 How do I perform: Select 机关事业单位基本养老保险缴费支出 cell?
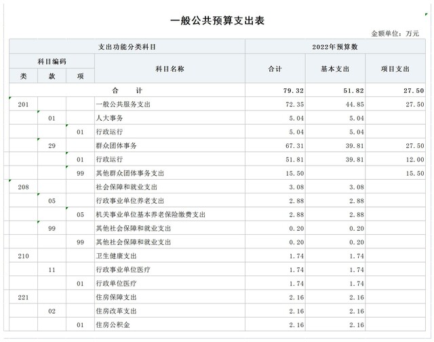tap(151, 214)
